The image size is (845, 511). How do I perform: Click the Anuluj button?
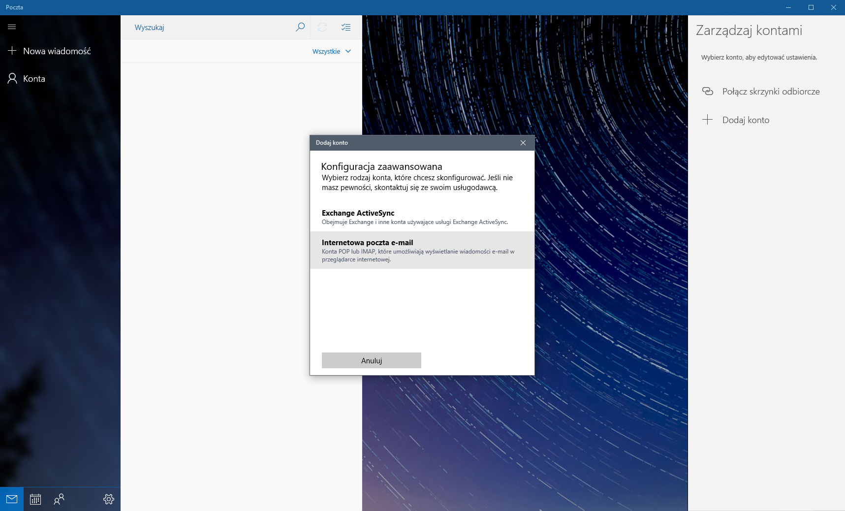pos(372,360)
